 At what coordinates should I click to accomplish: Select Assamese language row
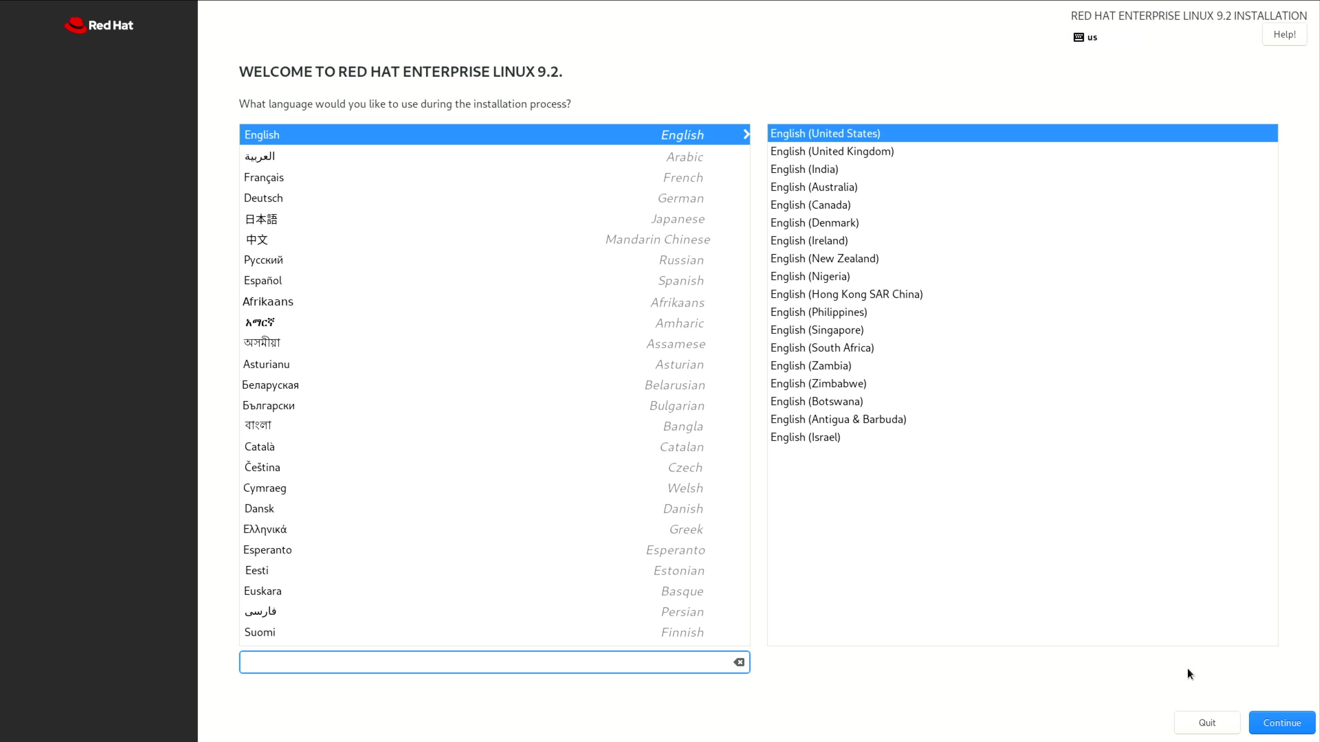495,343
